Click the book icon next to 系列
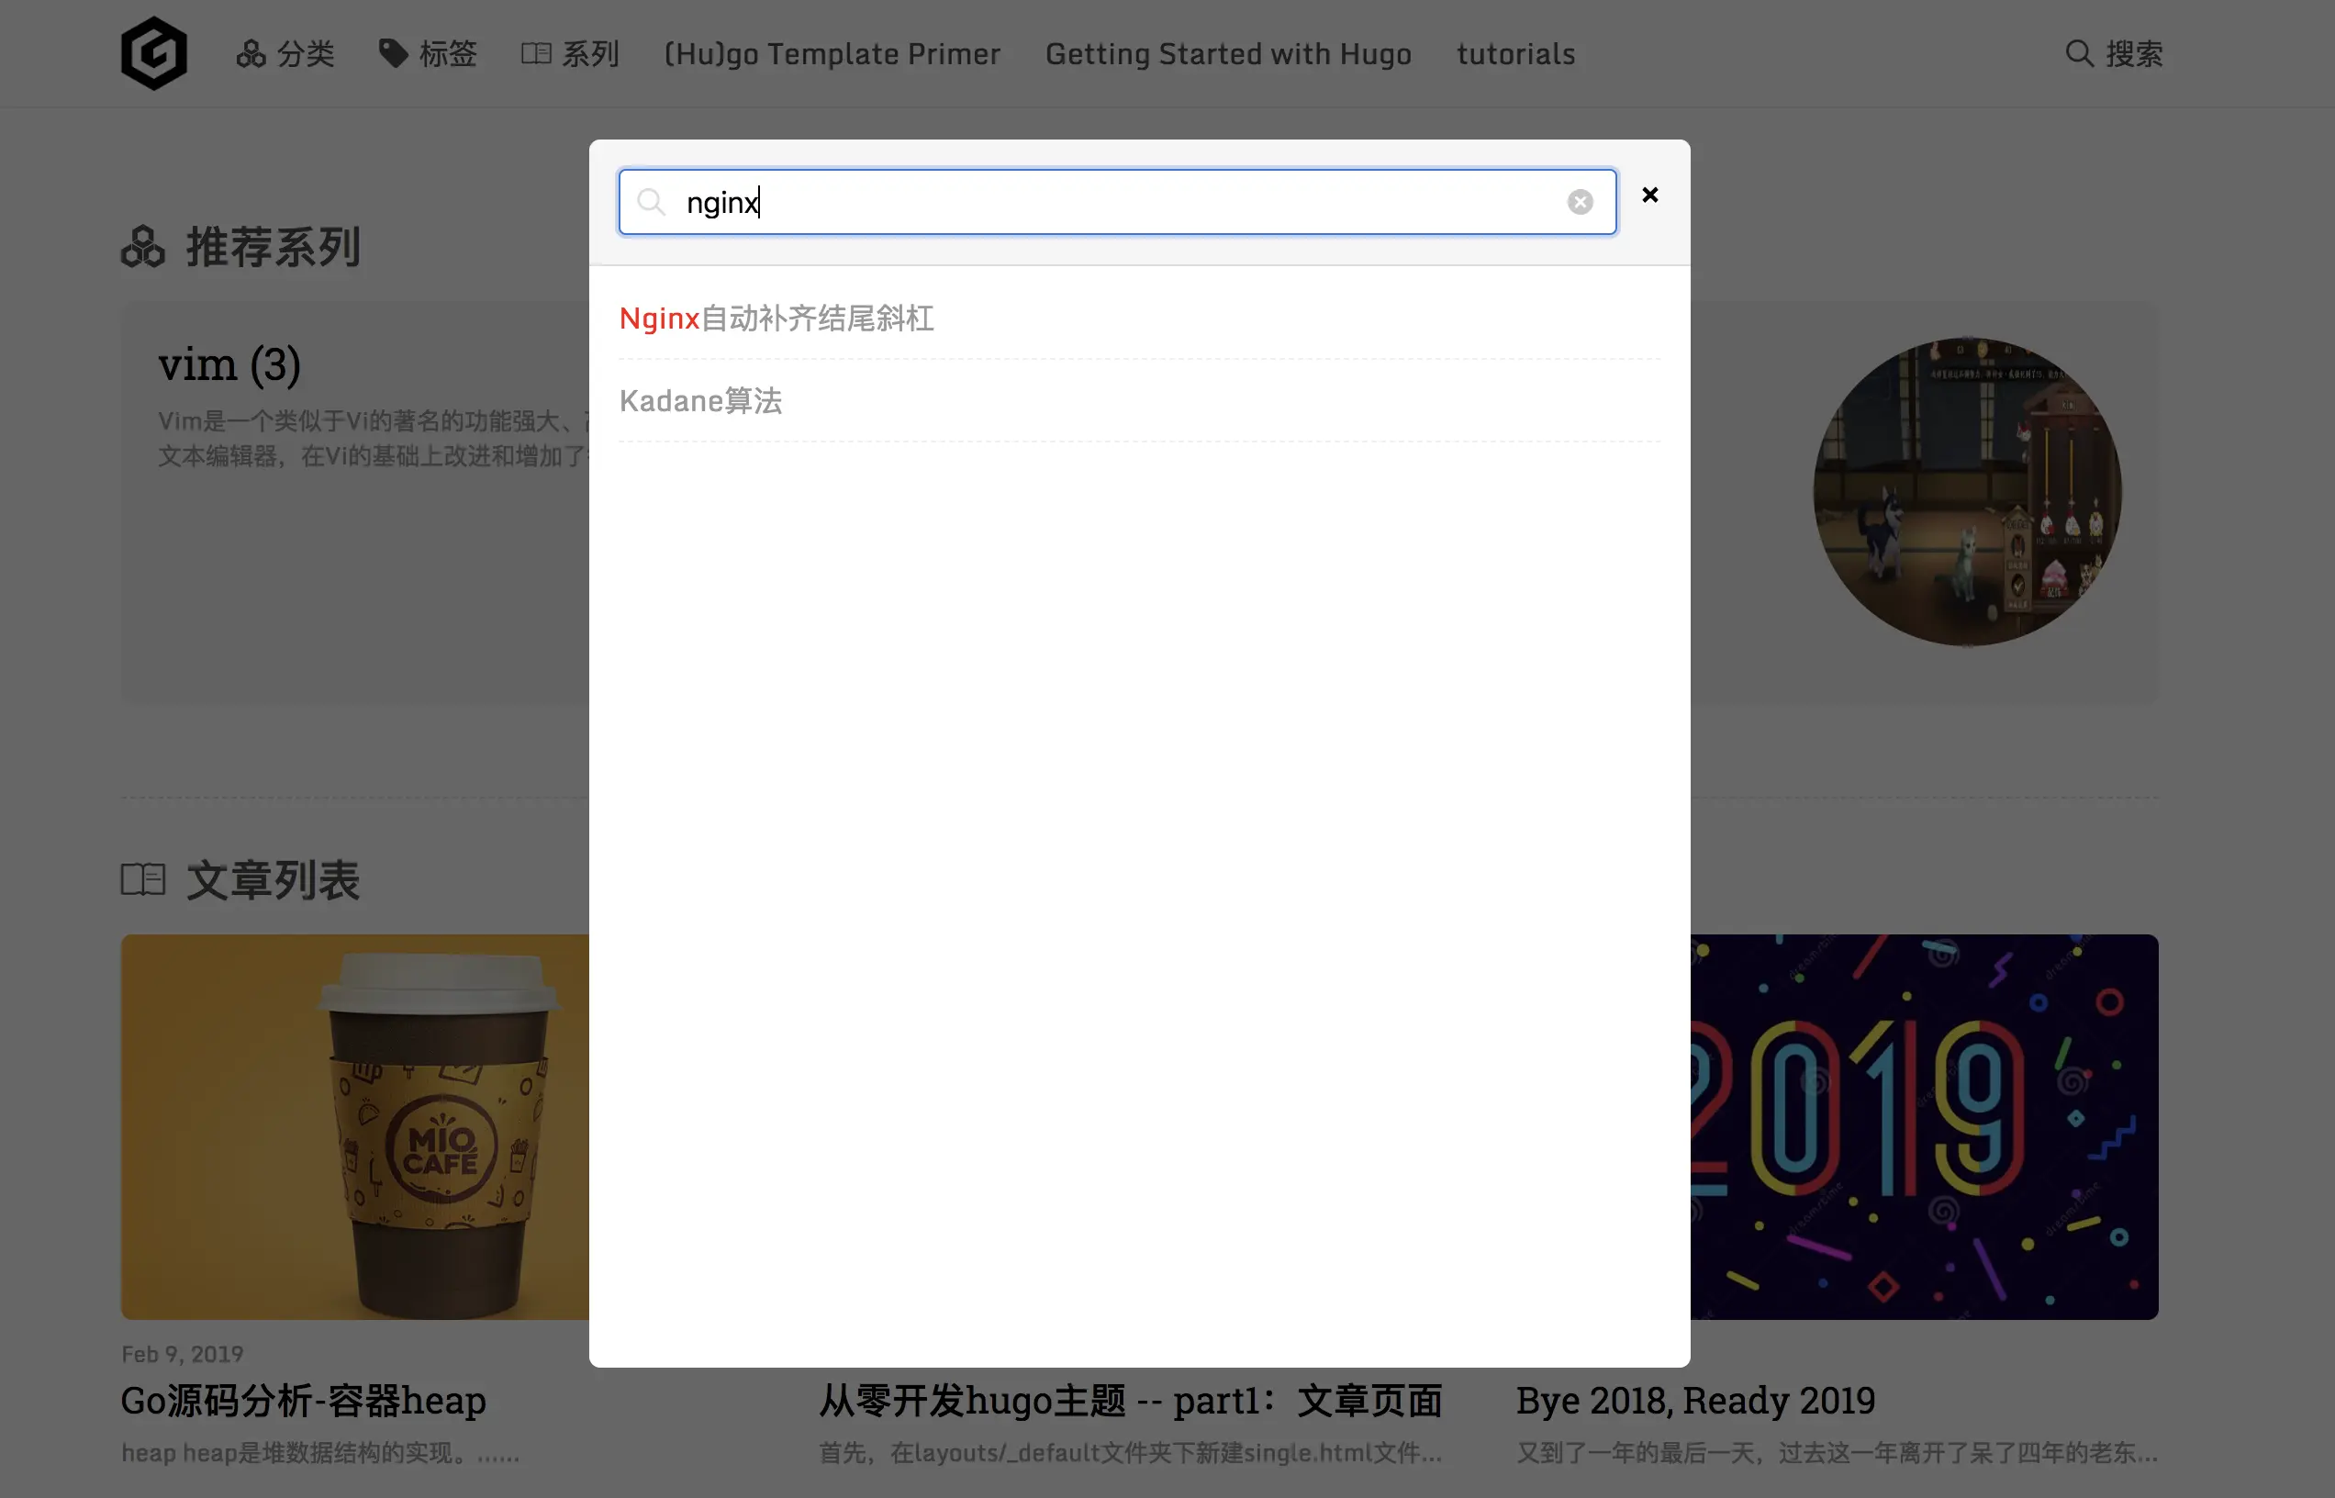Image resolution: width=2335 pixels, height=1498 pixels. tap(536, 53)
